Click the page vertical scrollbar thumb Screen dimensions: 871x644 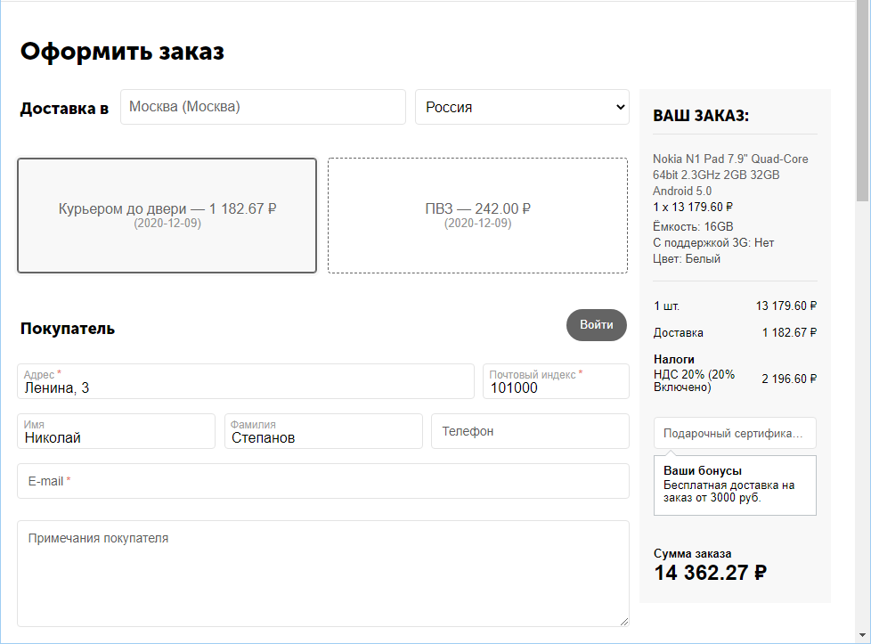tap(863, 102)
